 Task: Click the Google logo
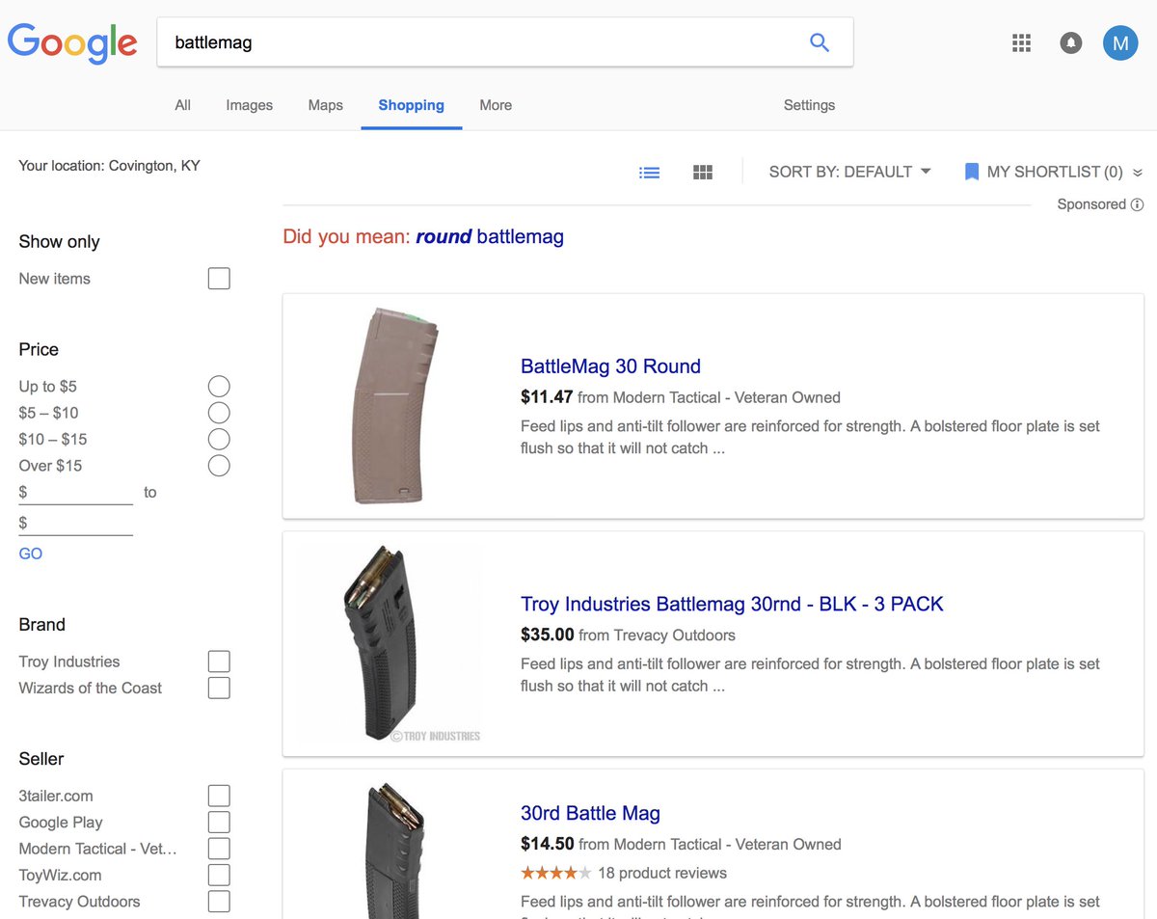click(72, 41)
